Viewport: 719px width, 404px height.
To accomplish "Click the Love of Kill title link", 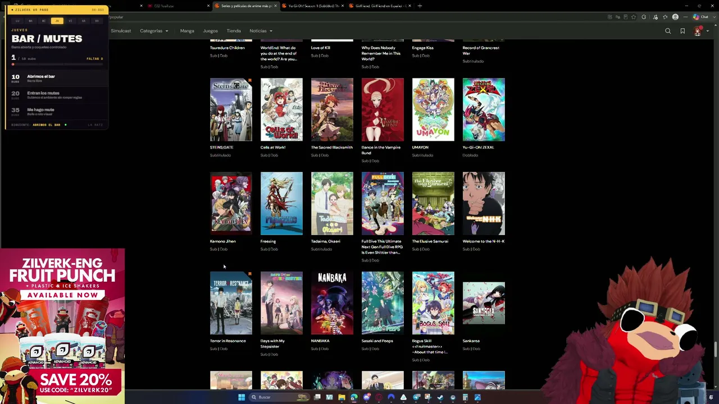I will (x=321, y=48).
